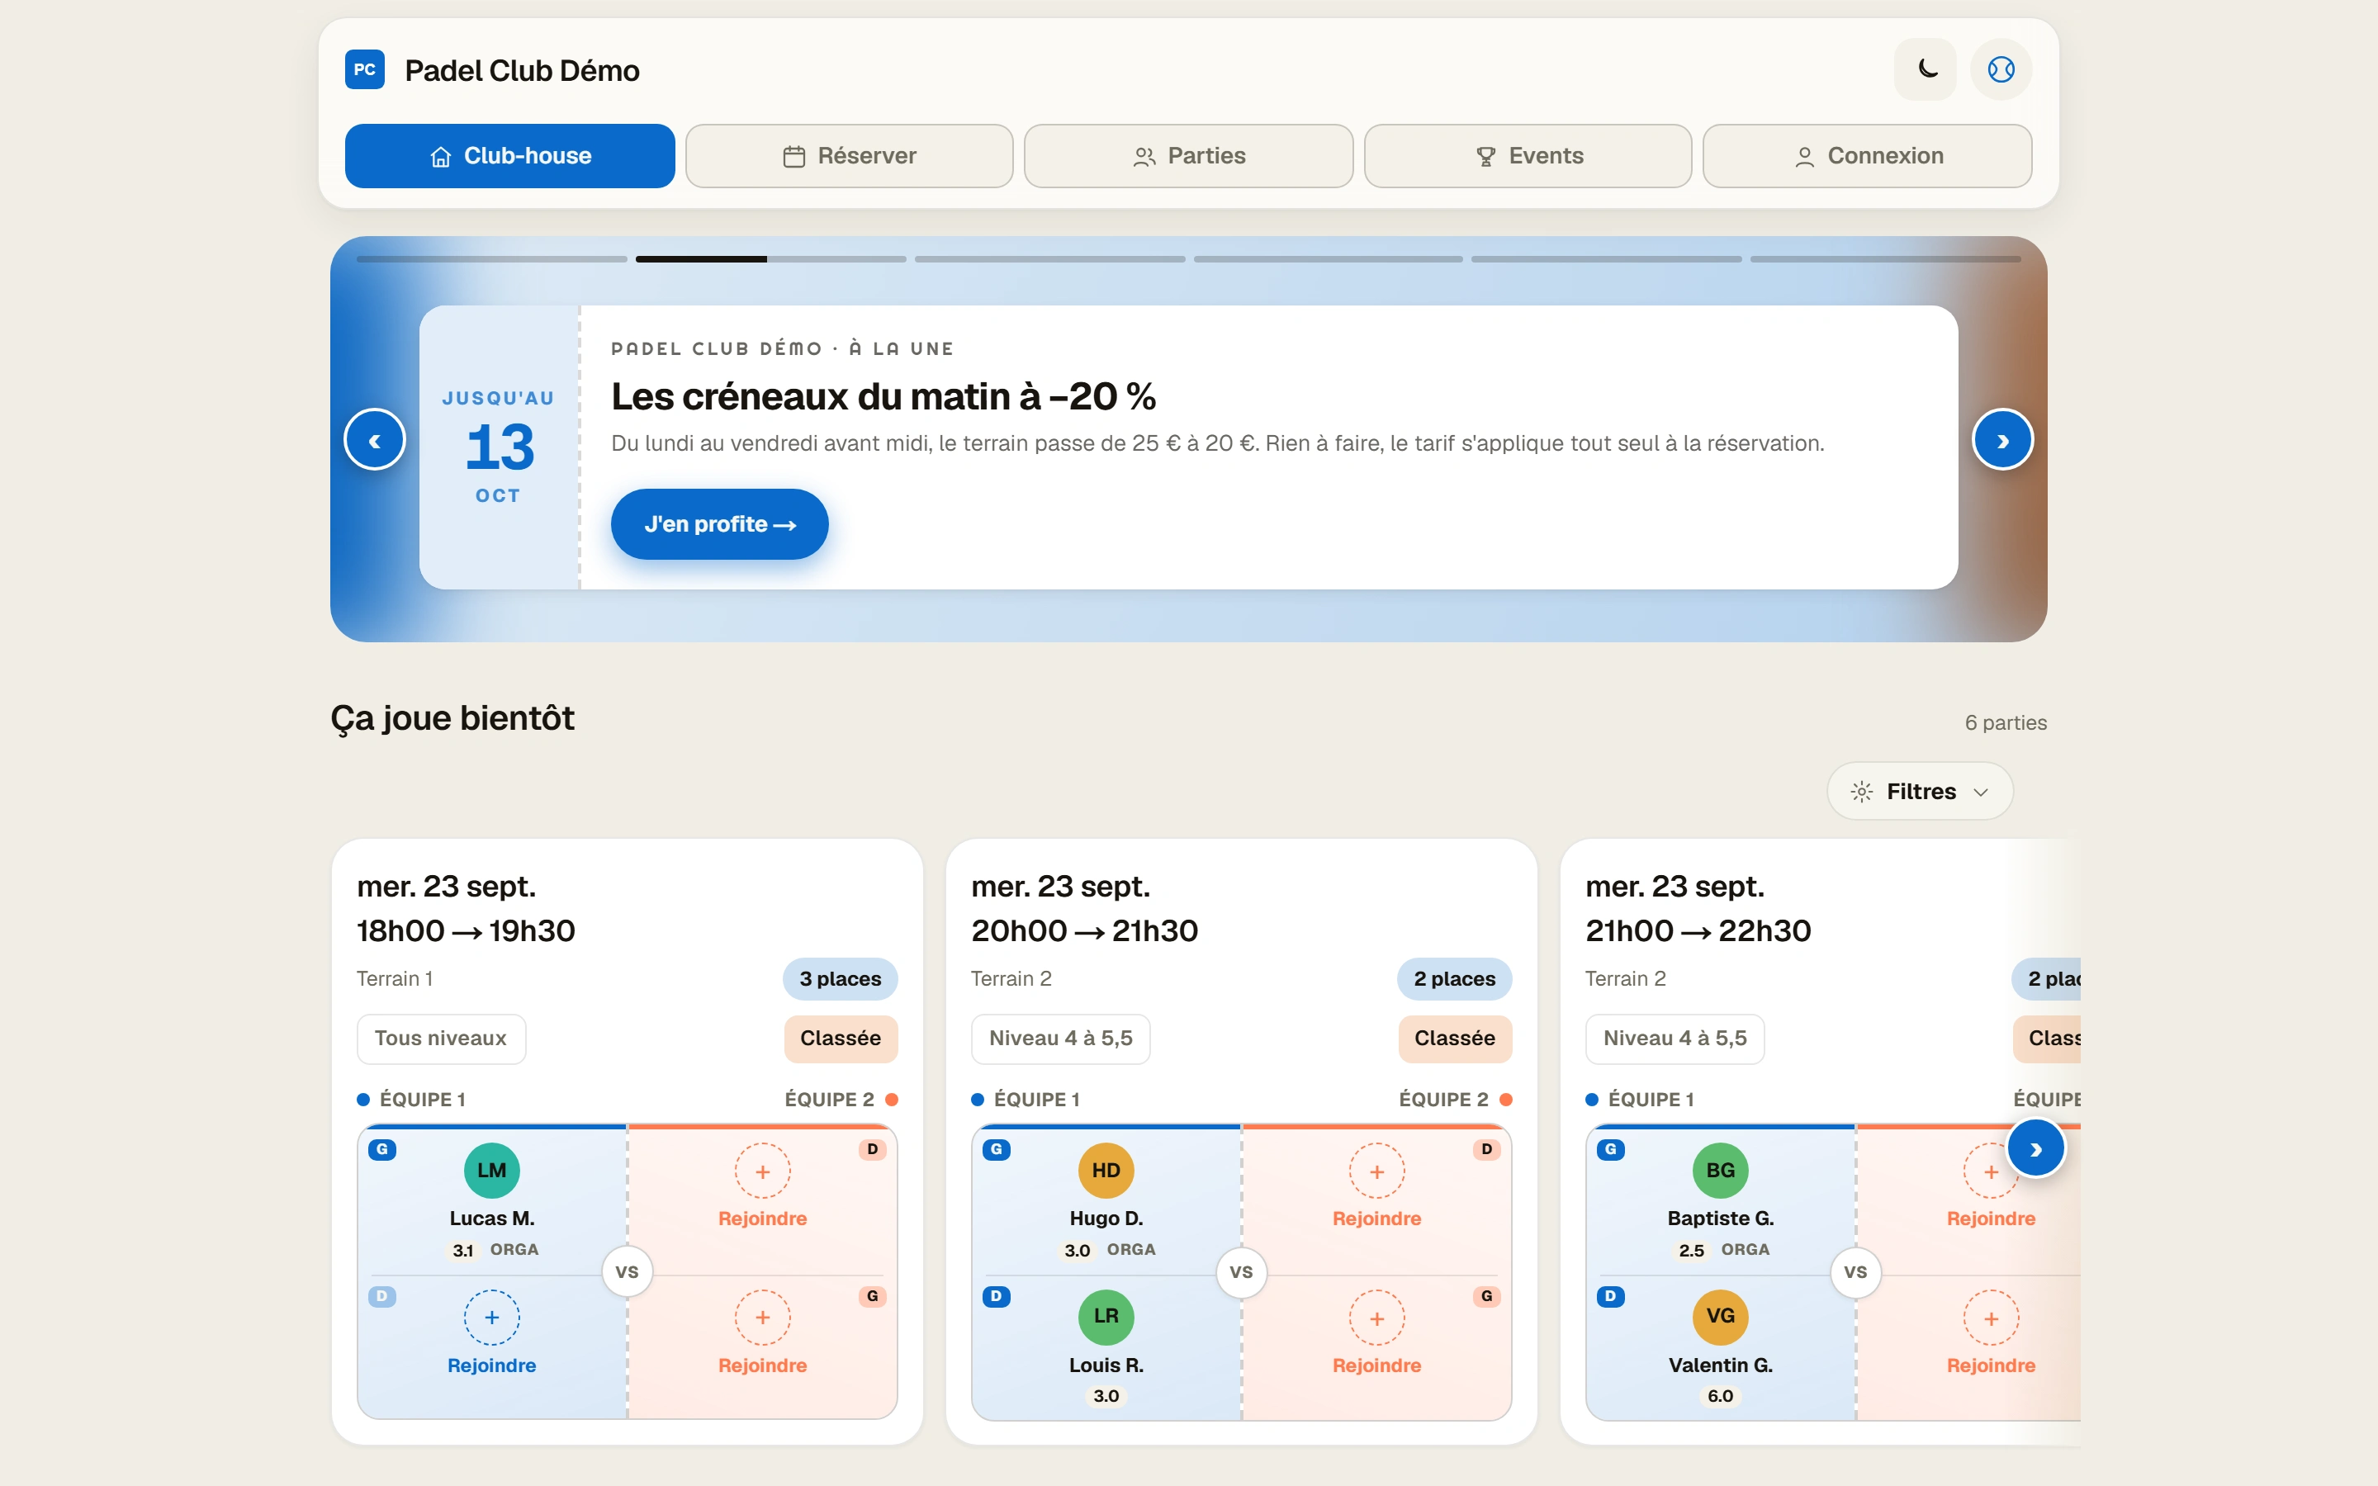Screen dimensions: 2378x1486
Task: Click the padel ball icon in the header
Action: pyautogui.click(x=2001, y=70)
